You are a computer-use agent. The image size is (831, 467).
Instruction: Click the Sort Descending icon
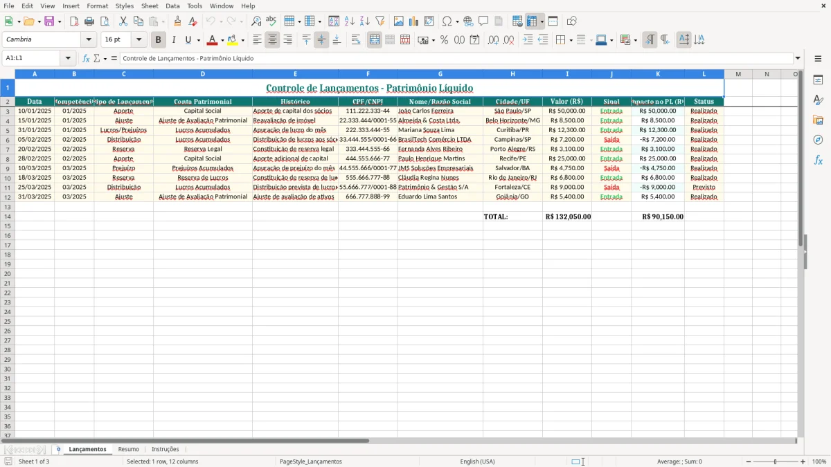coord(364,21)
